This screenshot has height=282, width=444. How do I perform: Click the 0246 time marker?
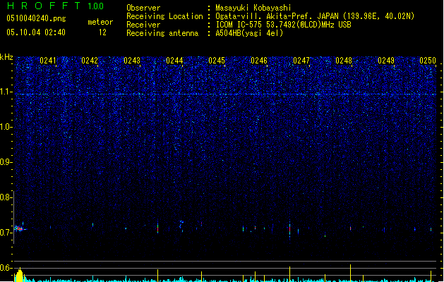click(259, 61)
